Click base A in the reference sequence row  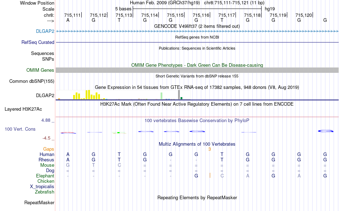[68, 20]
